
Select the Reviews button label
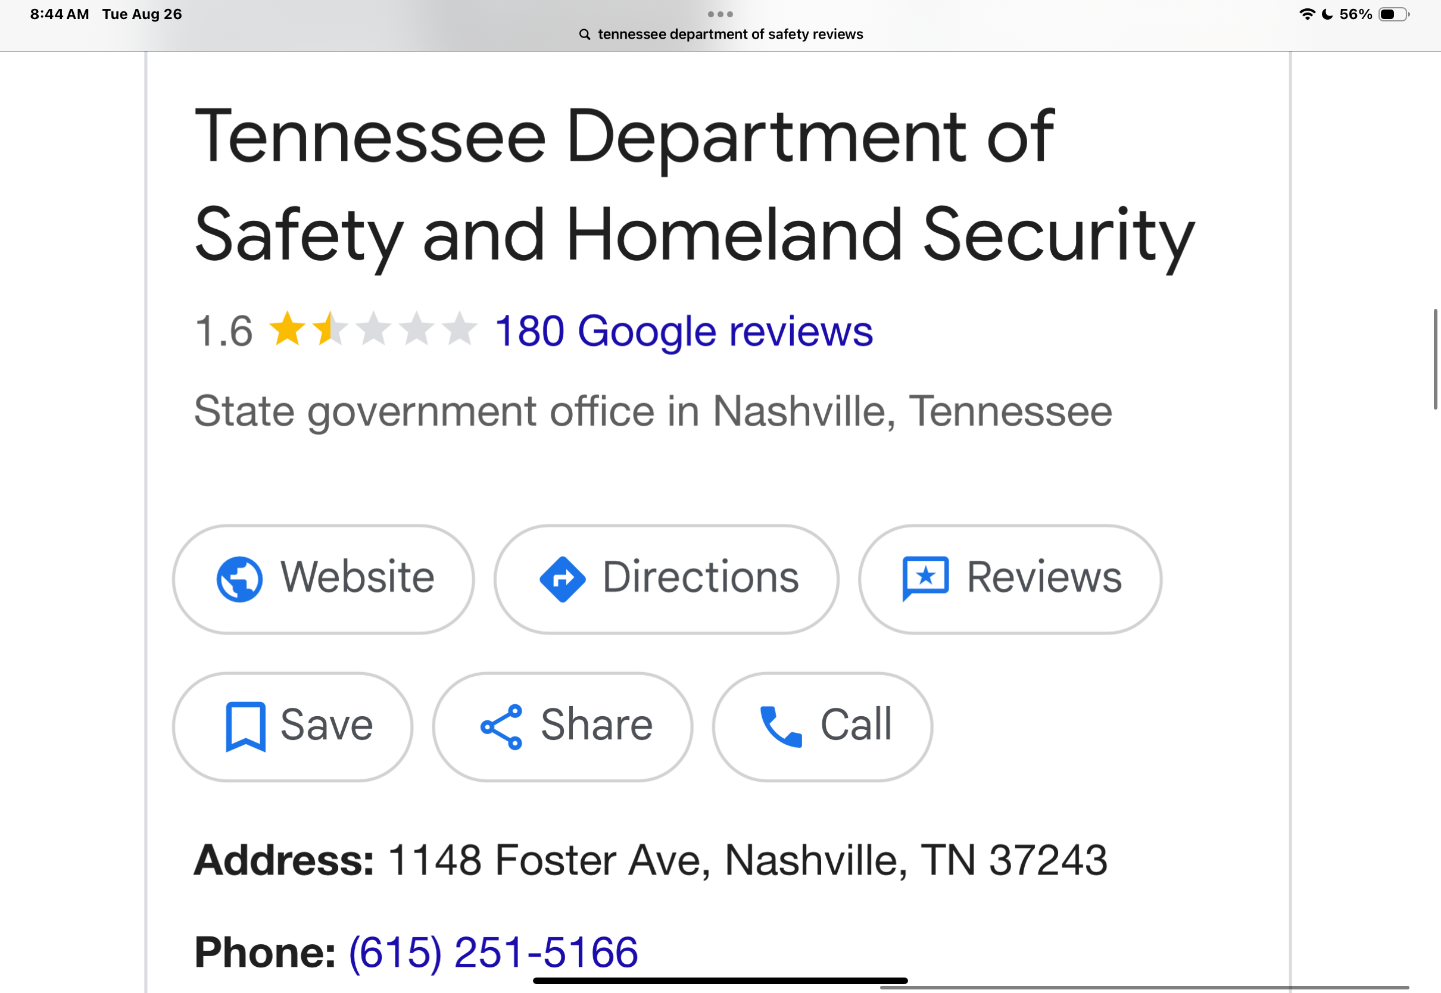pyautogui.click(x=1044, y=577)
